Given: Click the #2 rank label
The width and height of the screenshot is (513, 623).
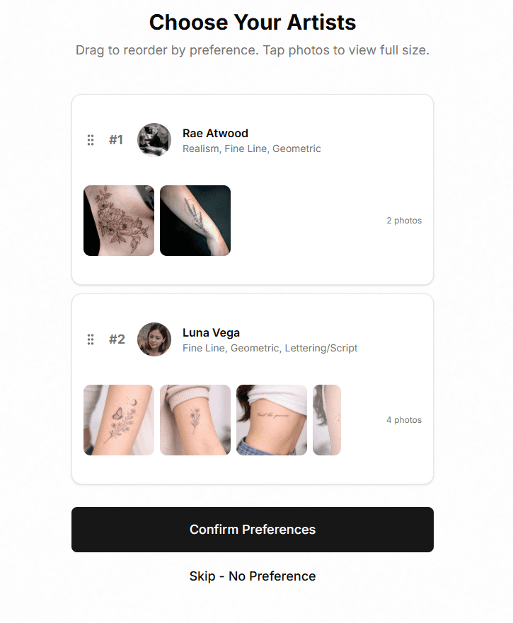Looking at the screenshot, I should click(117, 339).
